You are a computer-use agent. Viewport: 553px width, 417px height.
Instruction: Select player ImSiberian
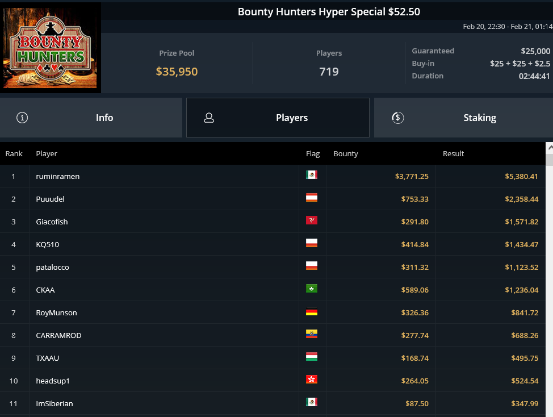(55, 403)
